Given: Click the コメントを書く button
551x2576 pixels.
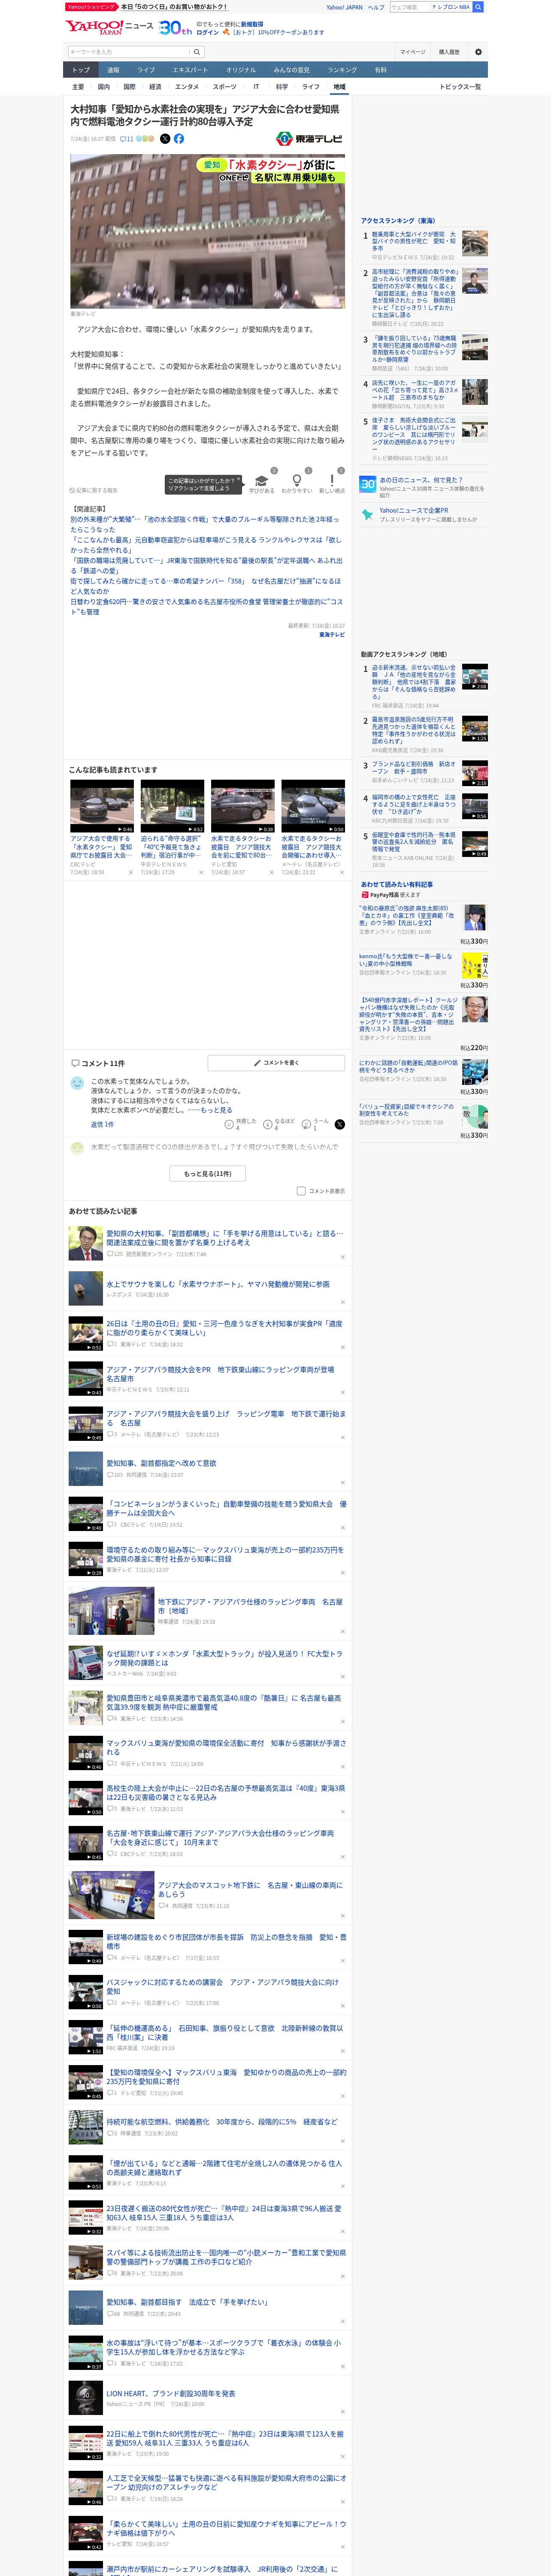Looking at the screenshot, I should (276, 1063).
